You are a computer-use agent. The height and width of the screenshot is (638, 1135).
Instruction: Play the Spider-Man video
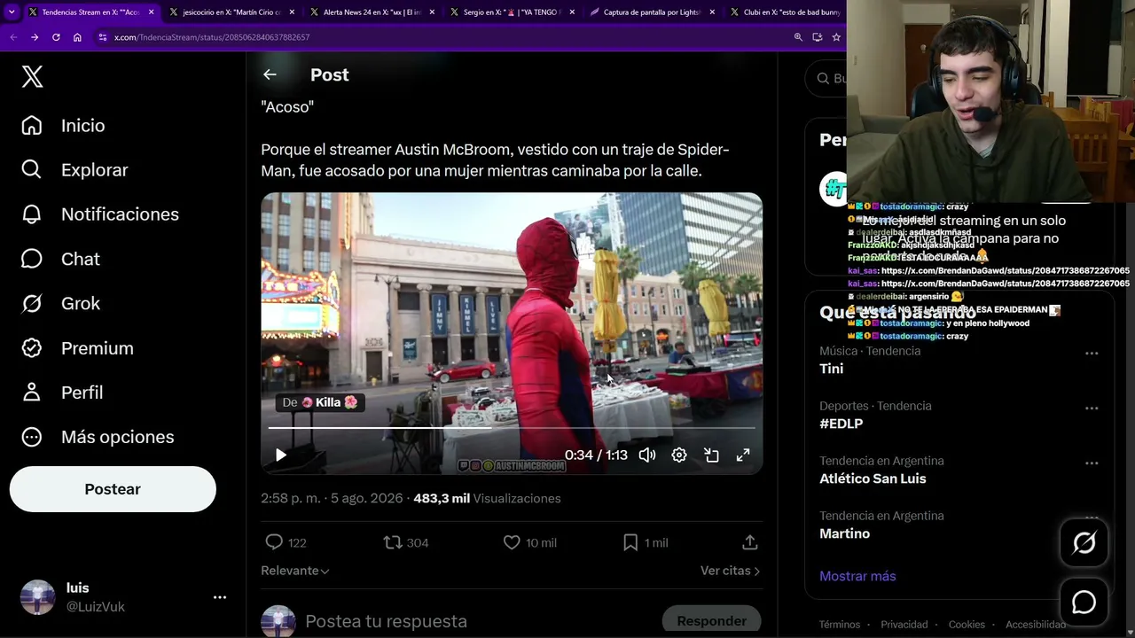281,455
